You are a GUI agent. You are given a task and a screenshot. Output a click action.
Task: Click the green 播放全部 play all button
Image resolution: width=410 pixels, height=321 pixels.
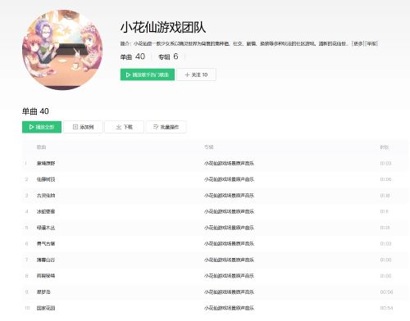pos(42,127)
